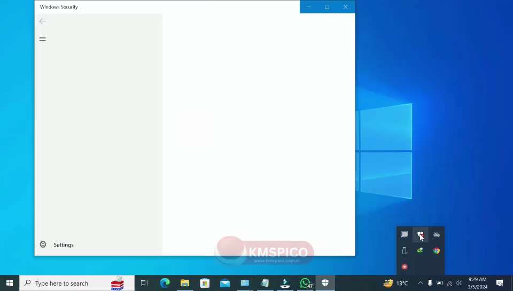Open WhatsApp showing 47 unread badge
The image size is (513, 291).
306,283
